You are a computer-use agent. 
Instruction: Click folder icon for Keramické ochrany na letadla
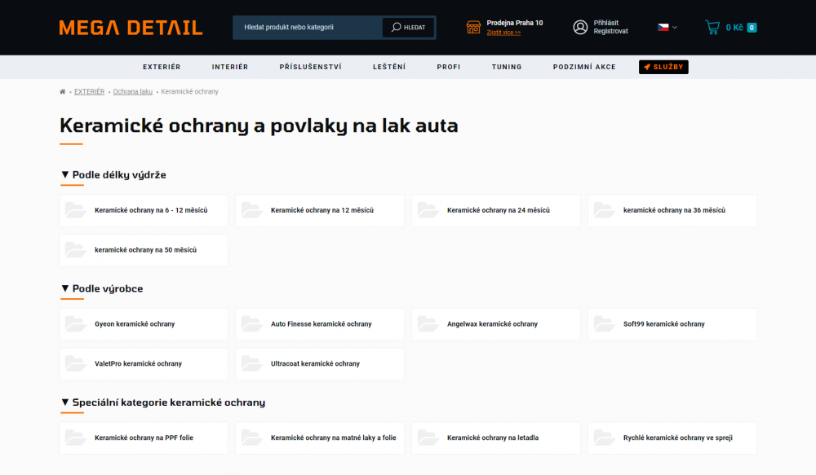(428, 438)
